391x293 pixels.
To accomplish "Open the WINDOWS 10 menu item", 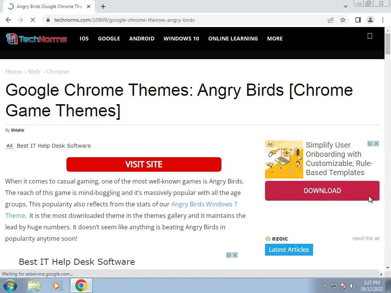I will [x=181, y=39].
